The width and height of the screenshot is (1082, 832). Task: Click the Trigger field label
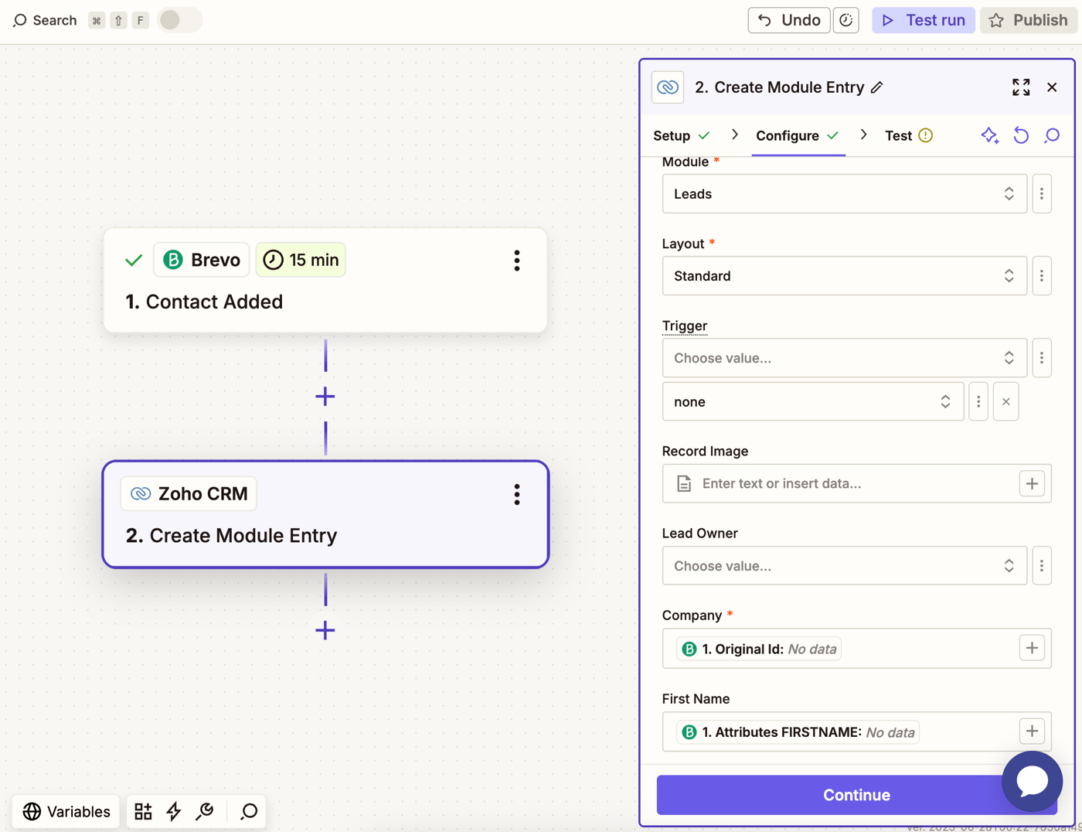685,326
